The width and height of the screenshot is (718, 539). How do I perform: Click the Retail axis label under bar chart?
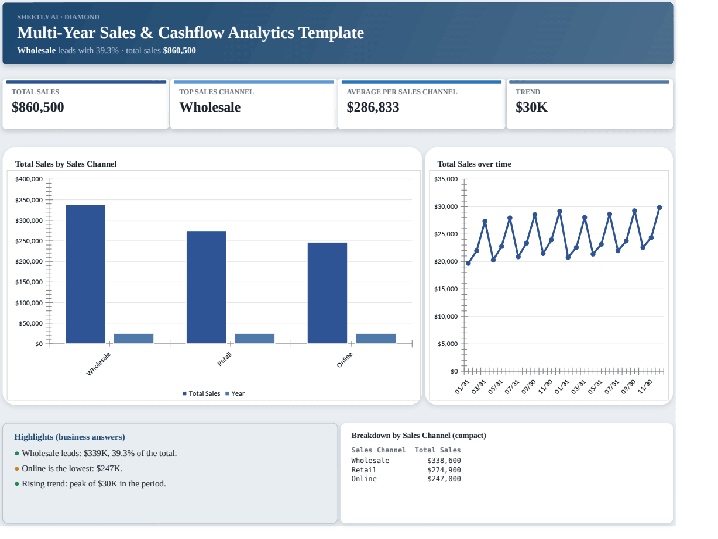click(225, 358)
